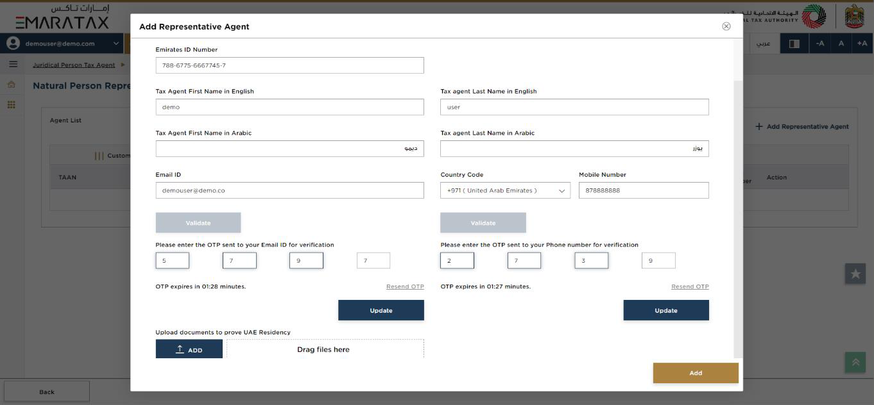The height and width of the screenshot is (405, 874).
Task: Click the gold Add button
Action: click(696, 373)
